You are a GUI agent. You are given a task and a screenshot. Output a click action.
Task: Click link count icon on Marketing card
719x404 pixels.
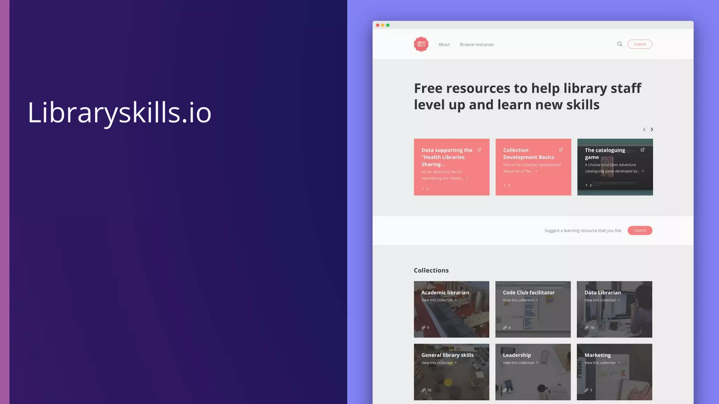pos(586,390)
